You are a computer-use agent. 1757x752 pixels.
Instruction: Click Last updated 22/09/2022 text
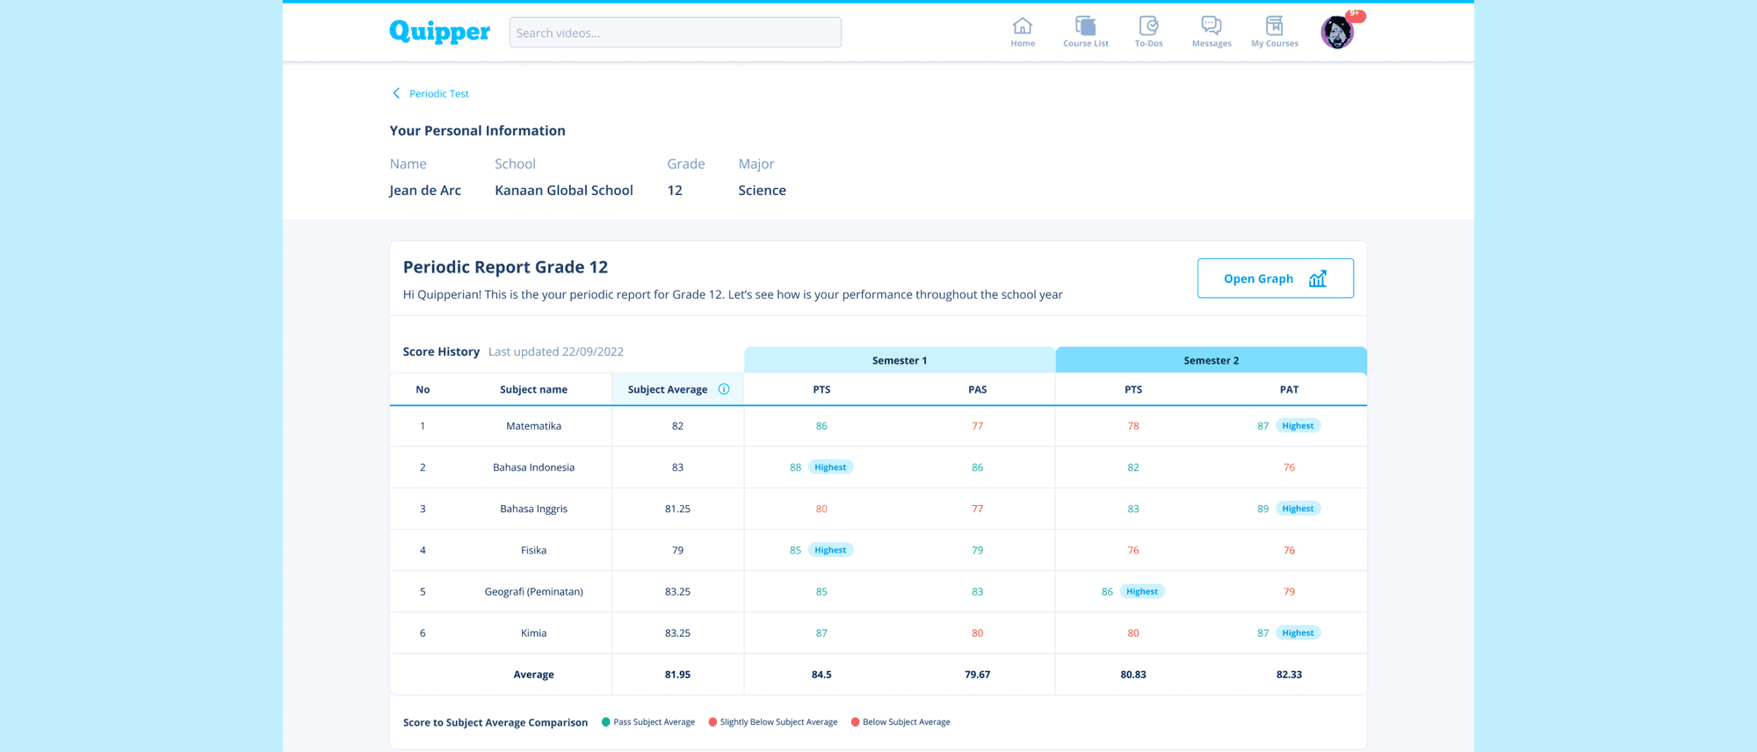tap(556, 351)
